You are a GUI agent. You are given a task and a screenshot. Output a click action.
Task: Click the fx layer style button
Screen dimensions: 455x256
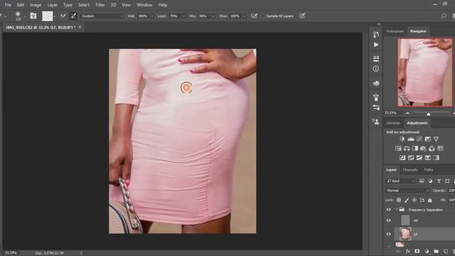408,251
